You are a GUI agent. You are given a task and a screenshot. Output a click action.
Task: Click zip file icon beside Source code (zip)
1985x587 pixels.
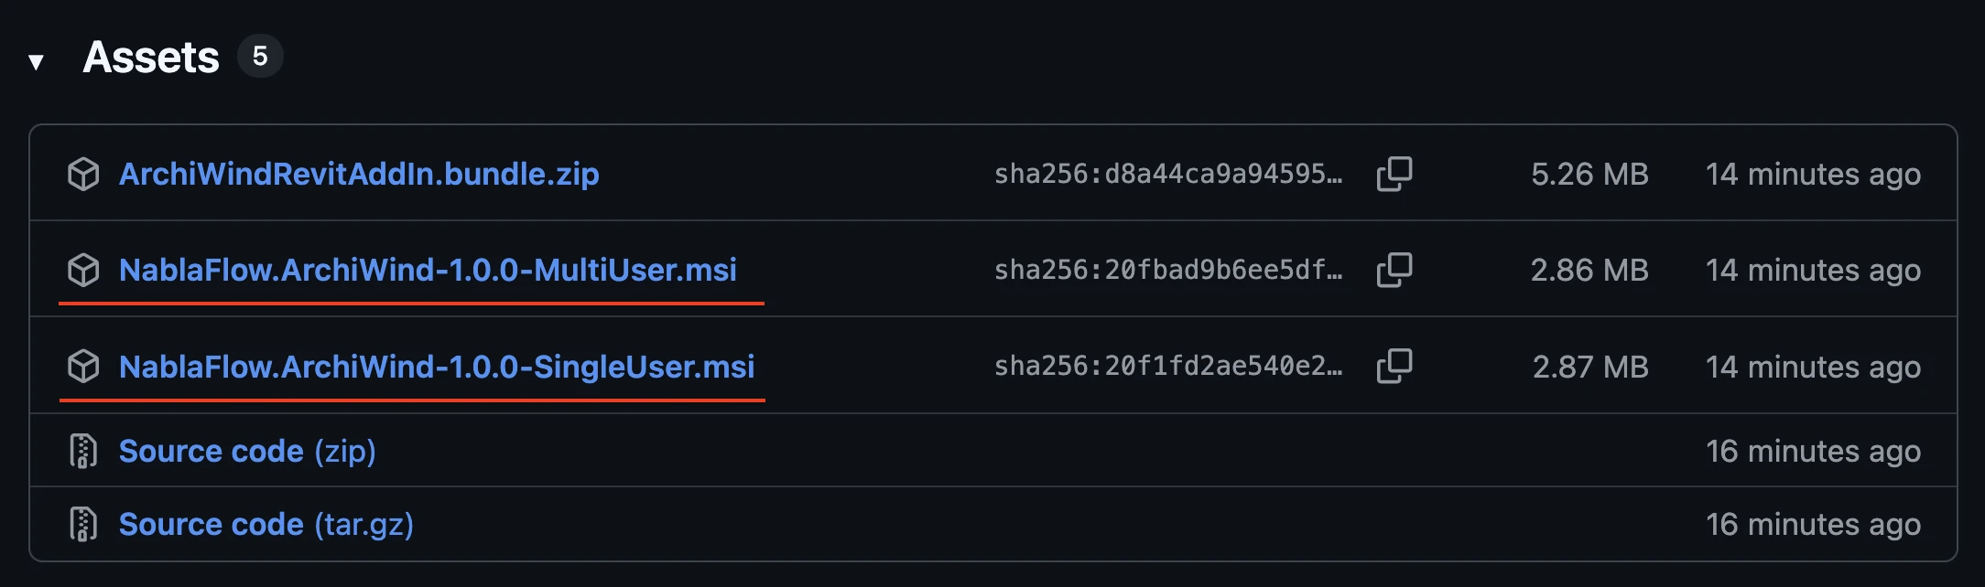[83, 451]
